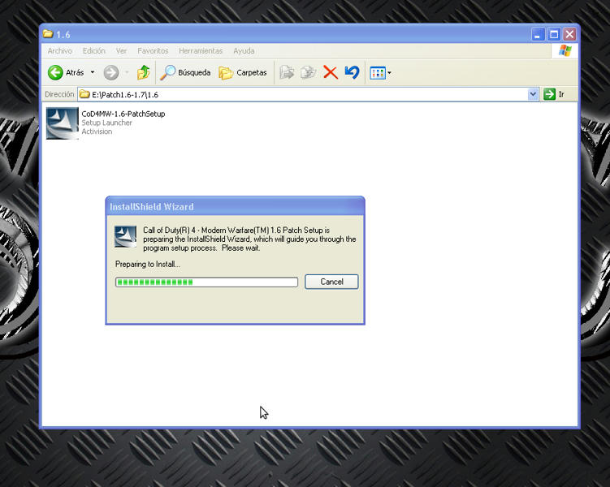Open the Herramientas menu
Screen dimensions: 610x487
pos(201,51)
